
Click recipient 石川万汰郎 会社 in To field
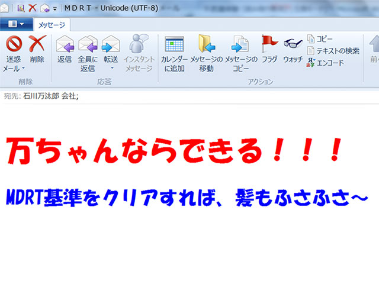coord(51,95)
